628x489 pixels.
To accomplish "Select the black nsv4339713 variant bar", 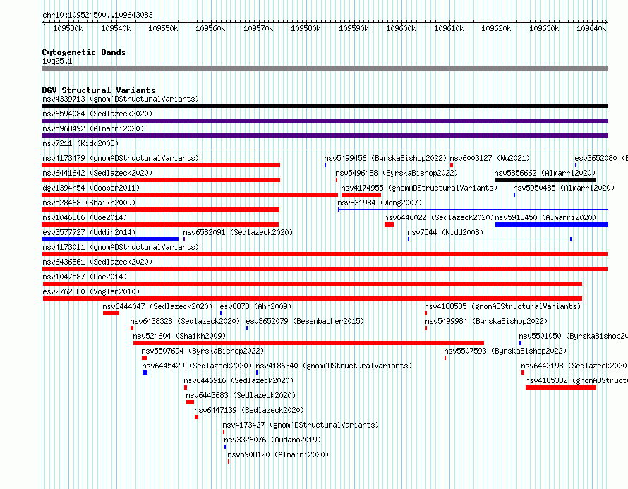I will 325,106.
